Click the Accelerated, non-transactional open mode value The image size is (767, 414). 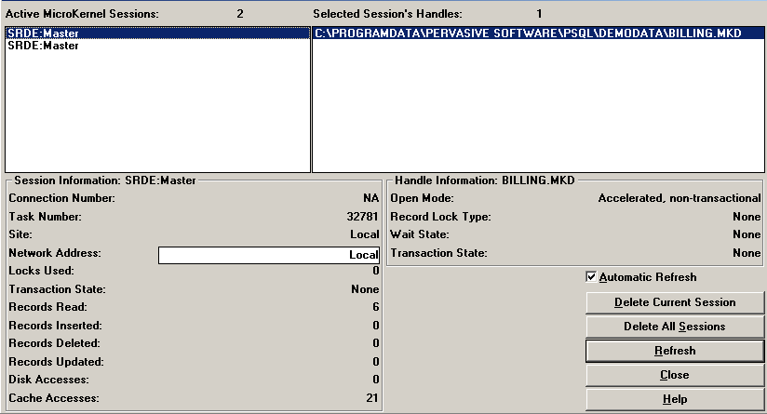tap(680, 198)
